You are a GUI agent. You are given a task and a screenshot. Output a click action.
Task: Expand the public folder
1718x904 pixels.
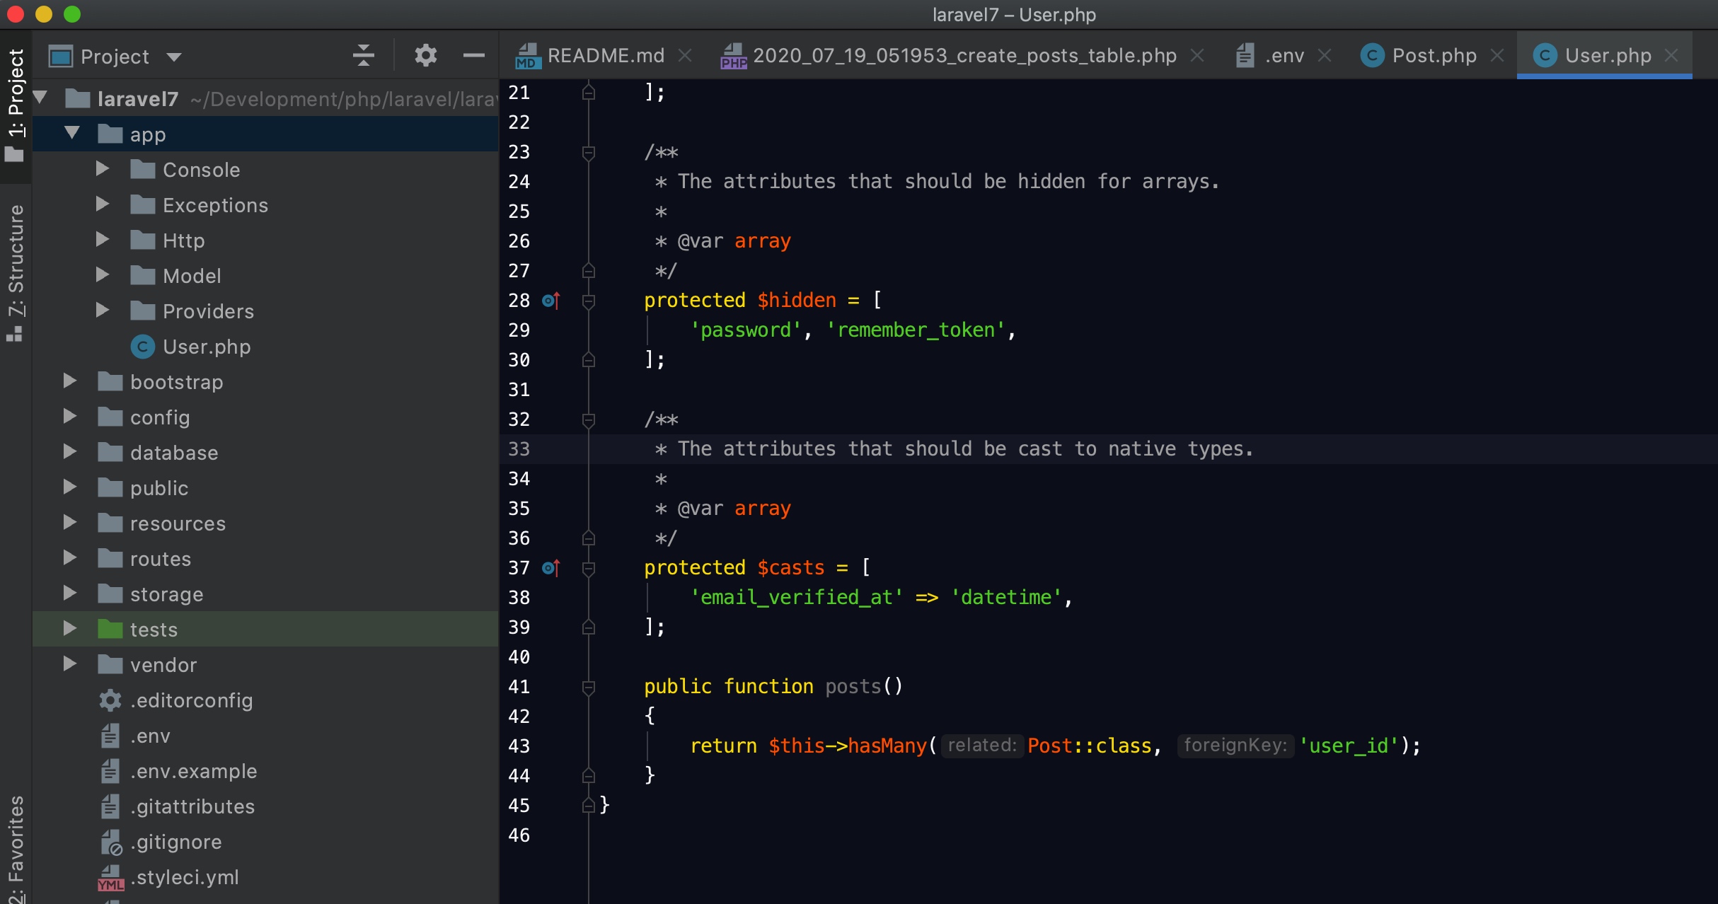[x=70, y=487]
